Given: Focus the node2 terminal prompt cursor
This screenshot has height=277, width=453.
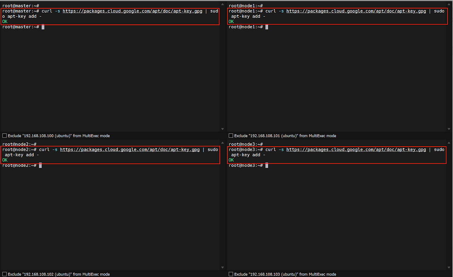Looking at the screenshot, I should coord(40,165).
